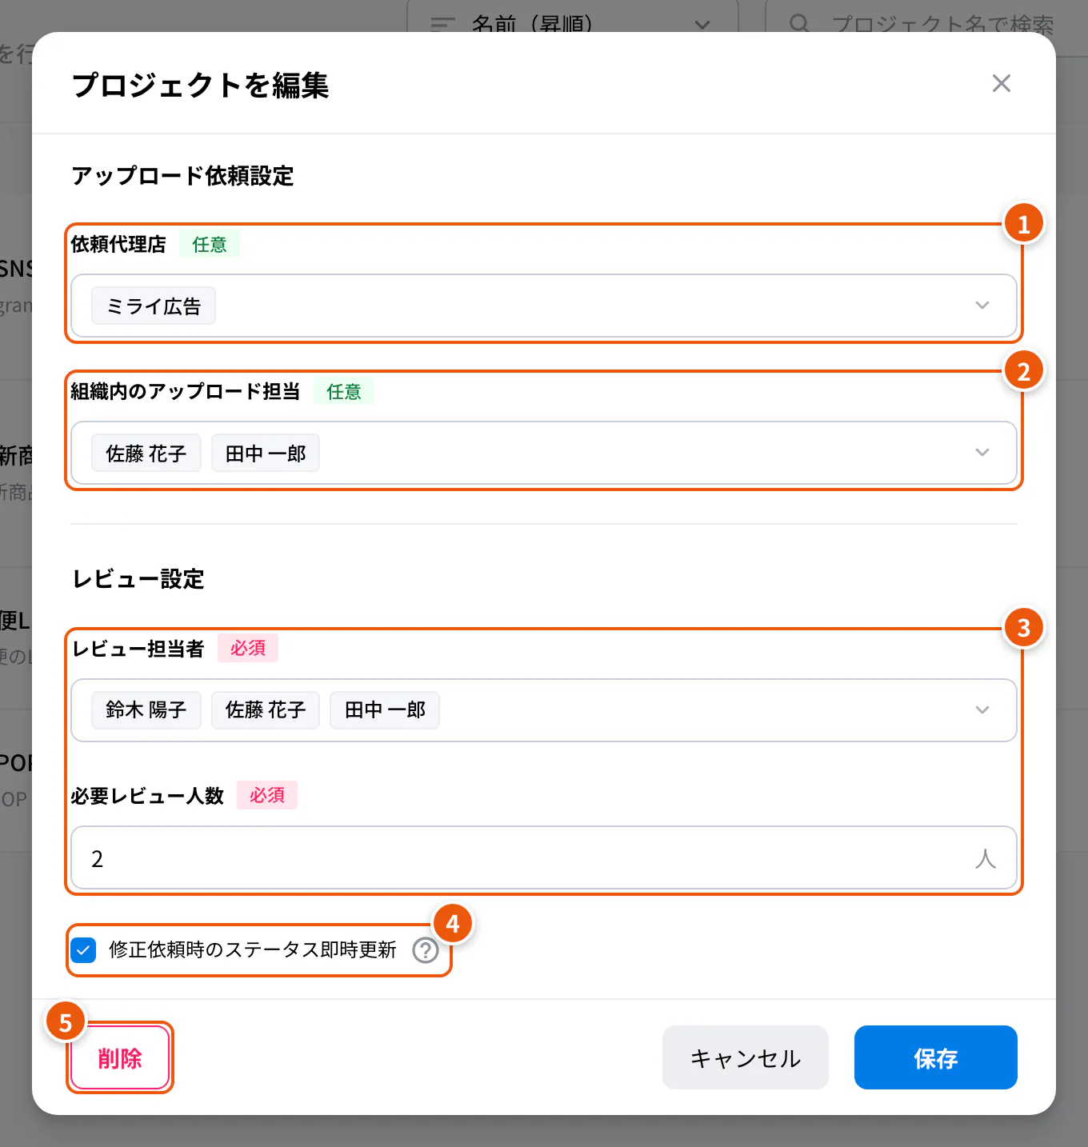Viewport: 1088px width, 1147px height.
Task: Click the 人 unit suffix in reviewer count field
Action: click(986, 858)
